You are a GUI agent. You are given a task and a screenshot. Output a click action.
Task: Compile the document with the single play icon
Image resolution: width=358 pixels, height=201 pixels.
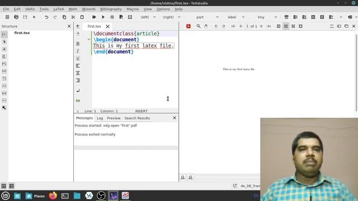pyautogui.click(x=103, y=17)
